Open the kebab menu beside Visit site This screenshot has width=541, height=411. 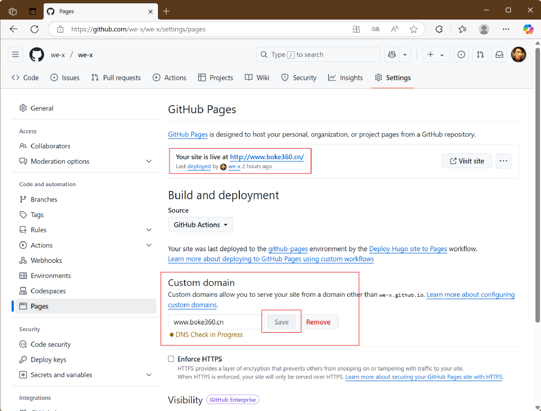[503, 161]
